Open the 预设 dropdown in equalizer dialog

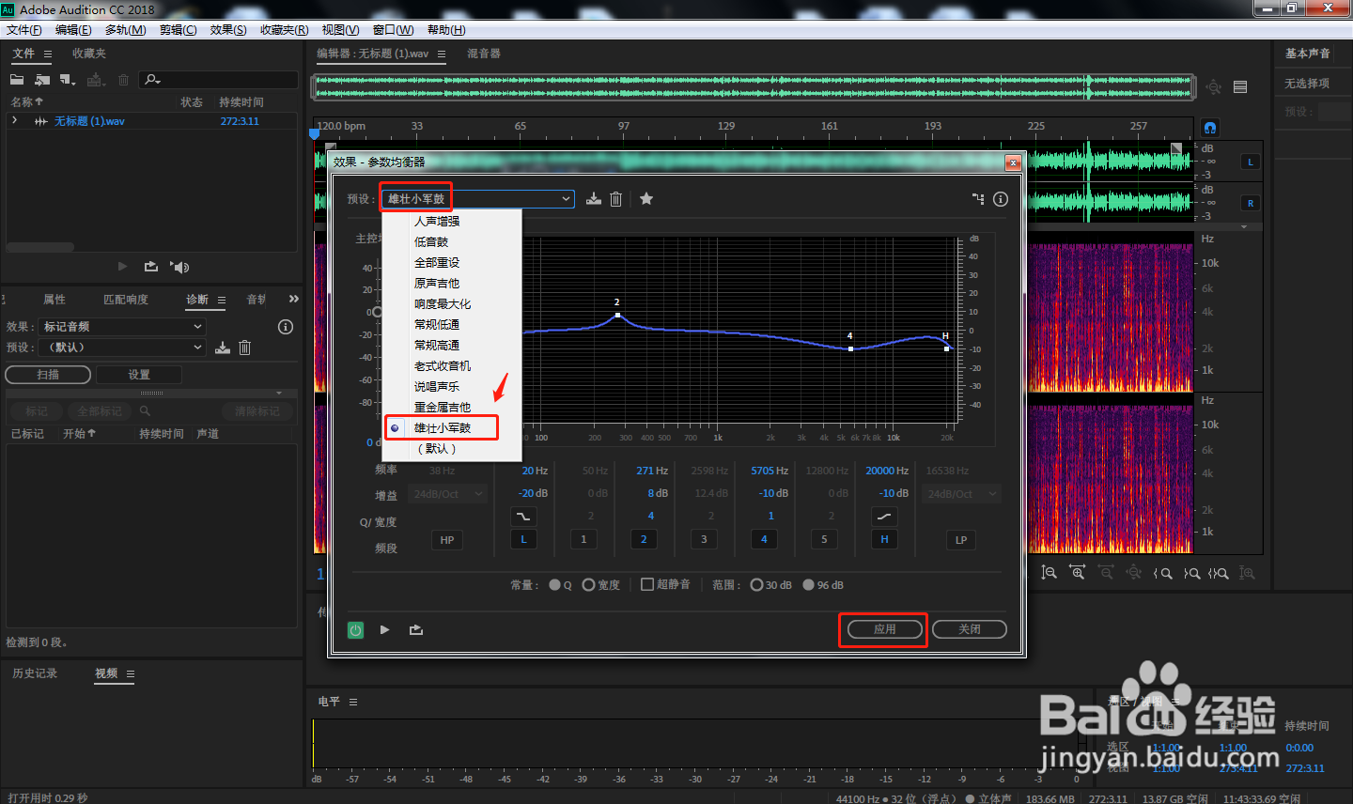click(x=478, y=199)
